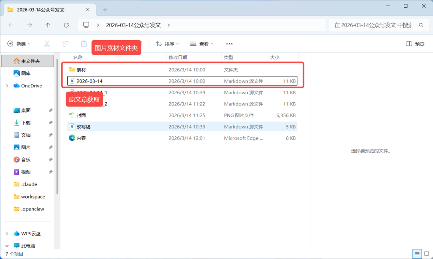
Task: Open the See more ellipsis menu
Action: tap(229, 44)
